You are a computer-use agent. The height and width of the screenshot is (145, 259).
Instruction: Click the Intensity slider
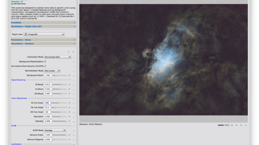click(59, 121)
